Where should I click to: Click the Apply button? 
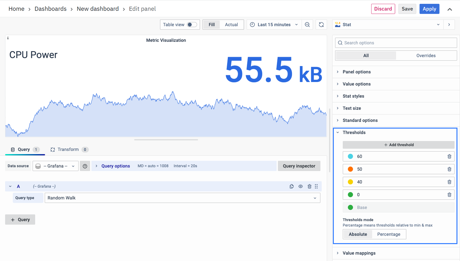(x=429, y=9)
